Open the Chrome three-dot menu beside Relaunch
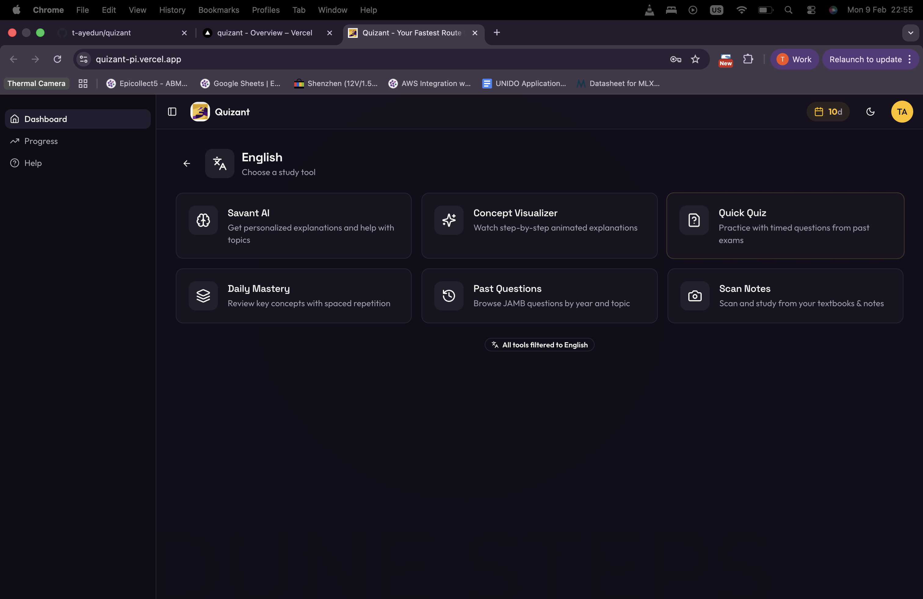Screen dimensions: 923x599 pyautogui.click(x=910, y=59)
